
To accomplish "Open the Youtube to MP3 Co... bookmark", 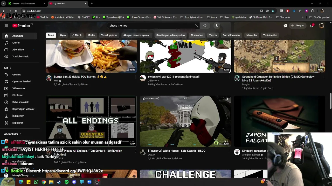I will pyautogui.click(x=63, y=17).
